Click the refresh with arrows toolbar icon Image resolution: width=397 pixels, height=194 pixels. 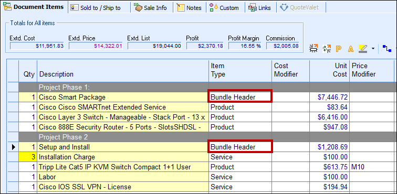(x=327, y=48)
